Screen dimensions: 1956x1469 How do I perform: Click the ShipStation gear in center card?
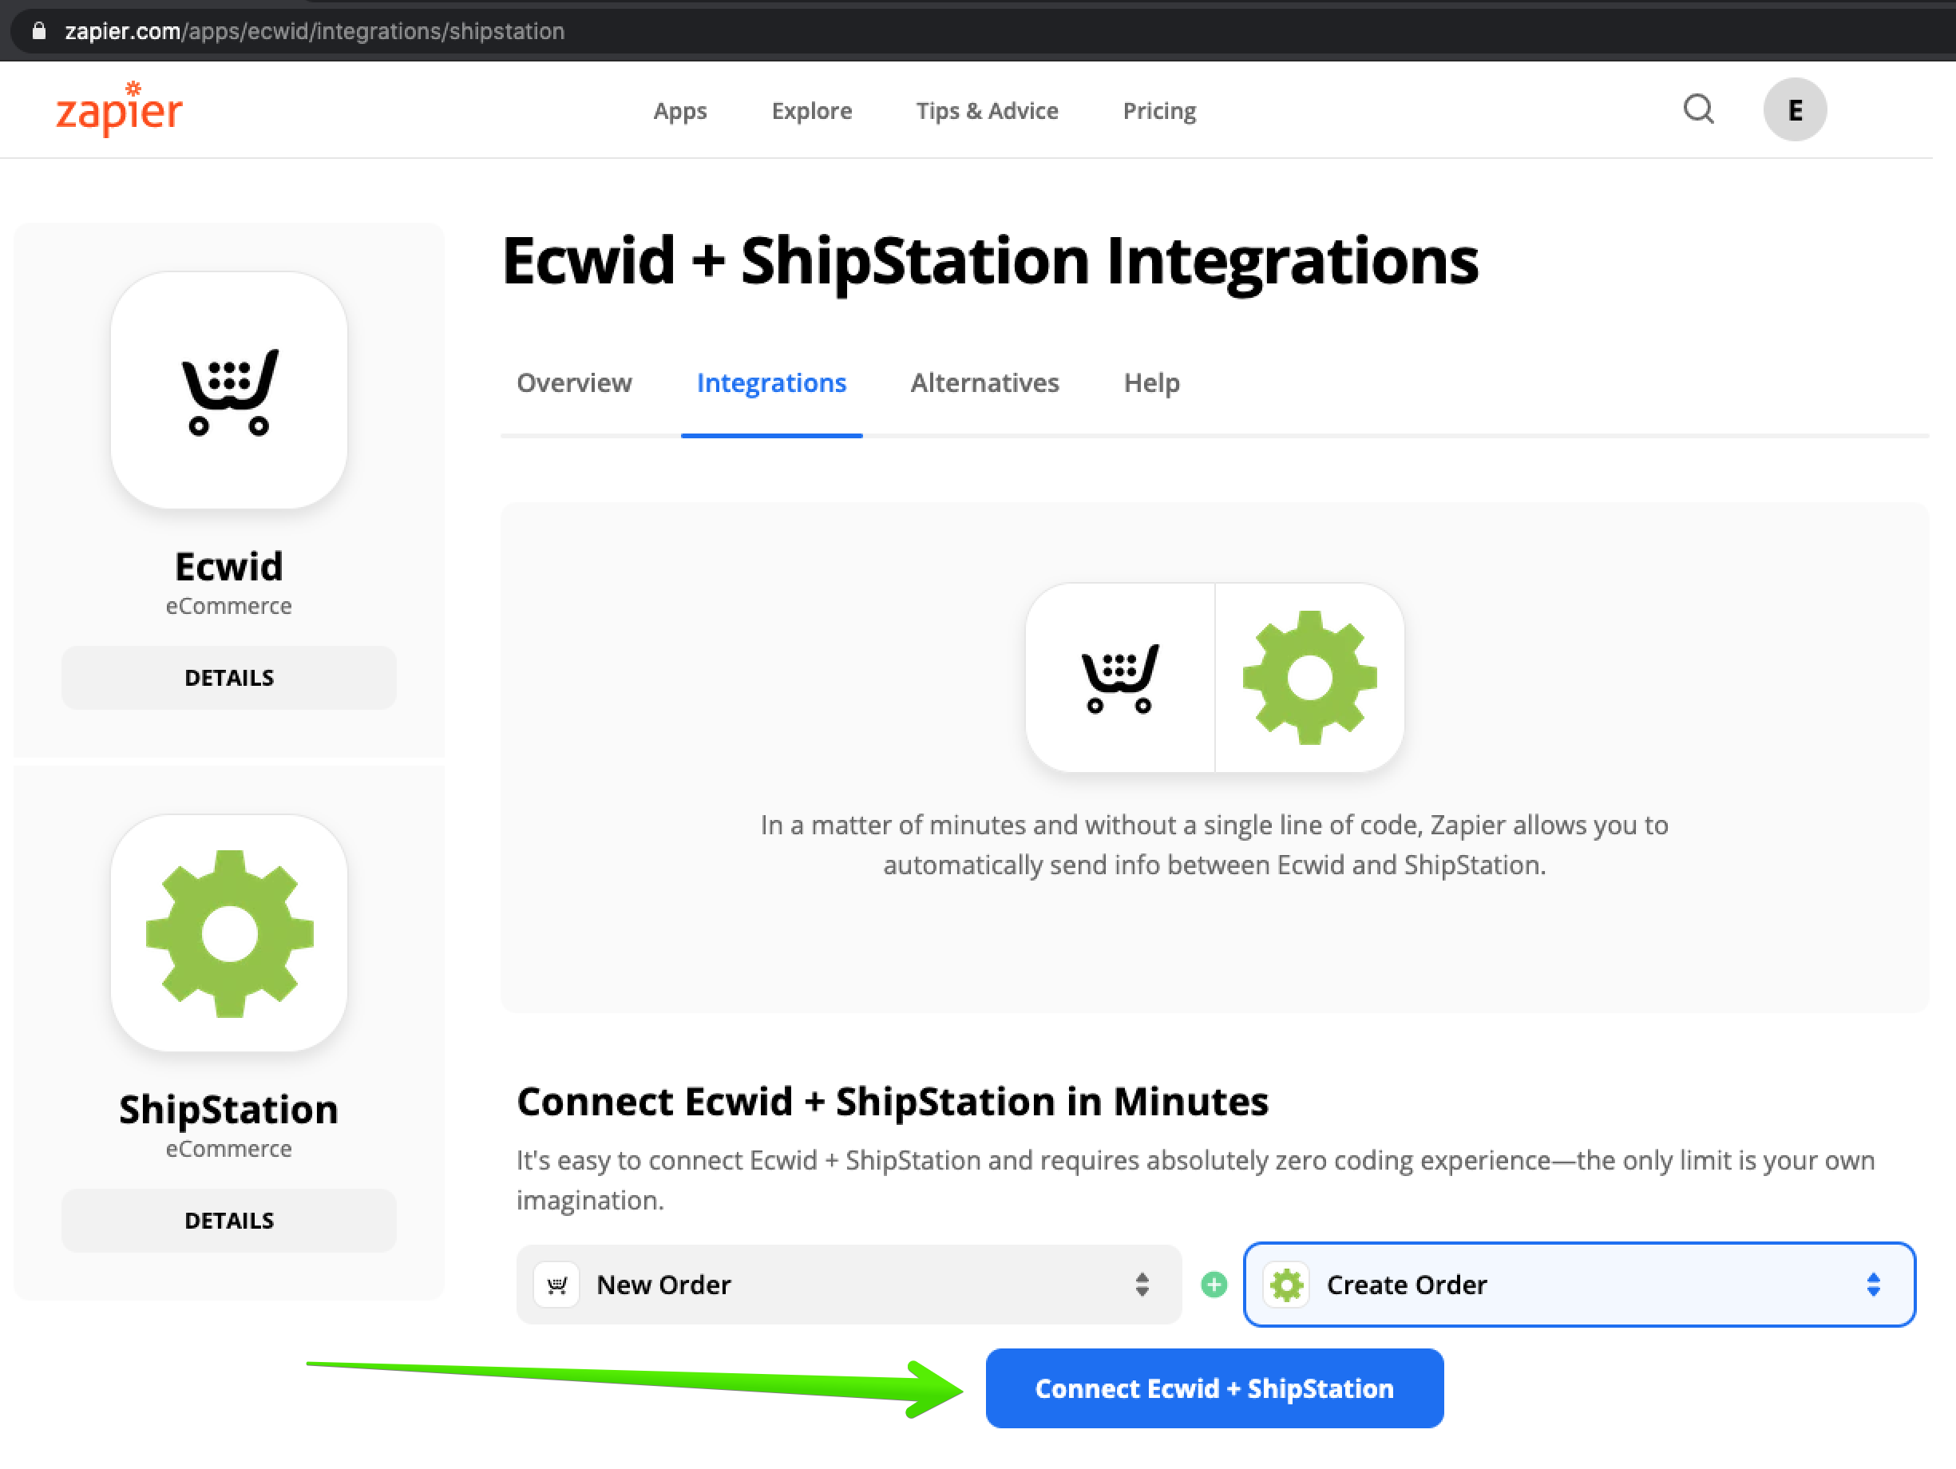point(1309,678)
